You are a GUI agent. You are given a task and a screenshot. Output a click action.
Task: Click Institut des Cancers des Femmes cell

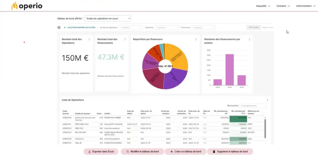coord(85,119)
